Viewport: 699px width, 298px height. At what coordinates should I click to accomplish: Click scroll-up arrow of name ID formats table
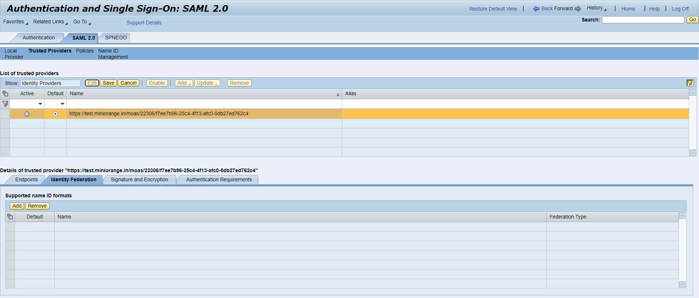(683, 216)
